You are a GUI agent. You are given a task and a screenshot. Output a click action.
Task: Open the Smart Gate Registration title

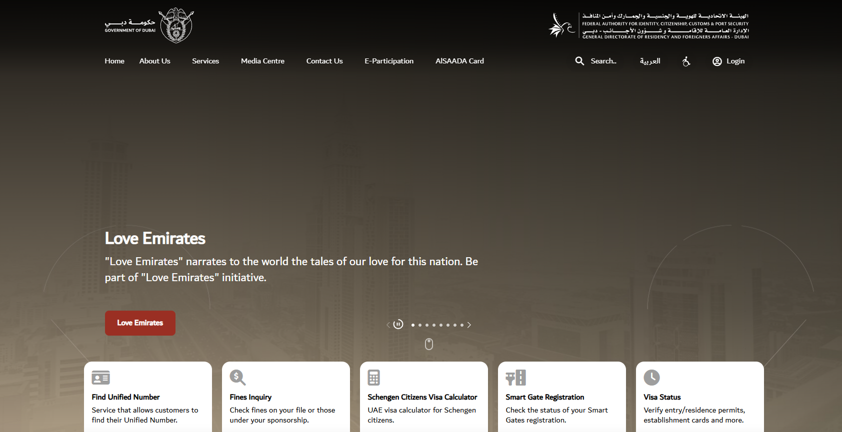[x=544, y=397]
